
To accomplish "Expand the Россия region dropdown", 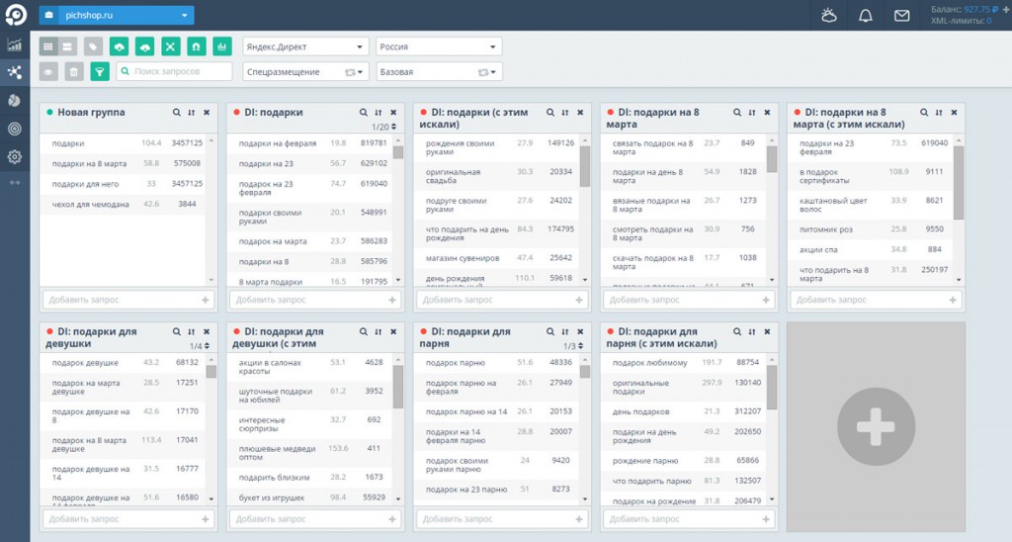I will 439,46.
